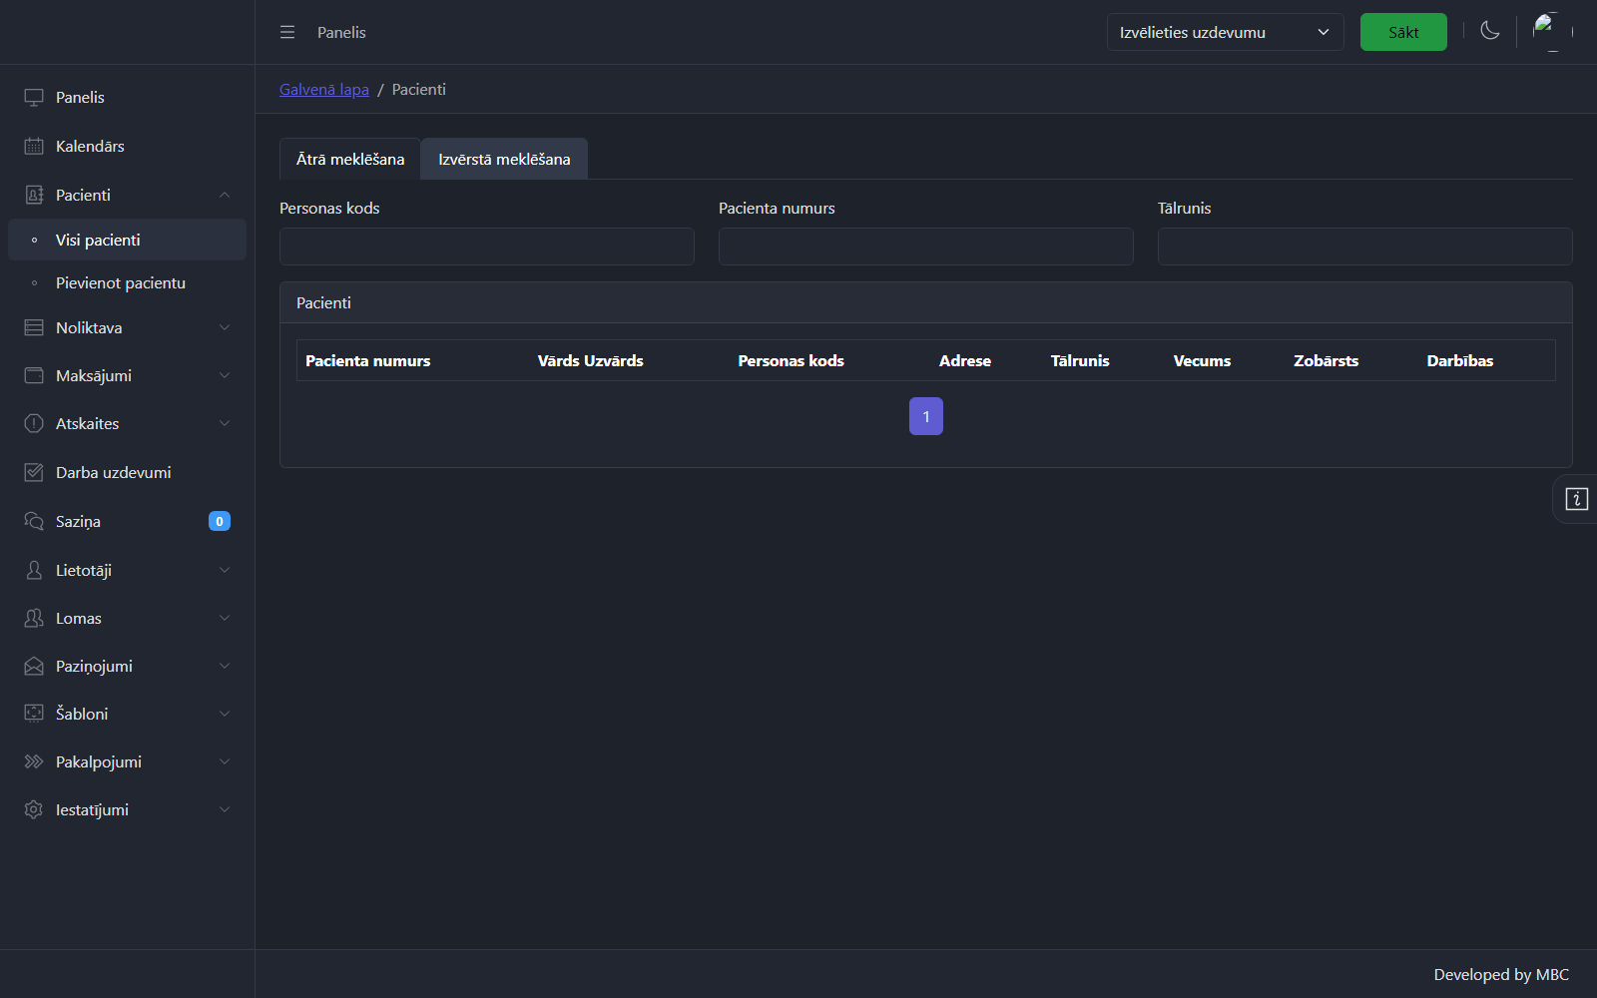1597x998 pixels.
Task: Click the Darba uzdevumi checklist icon
Action: [x=34, y=472]
